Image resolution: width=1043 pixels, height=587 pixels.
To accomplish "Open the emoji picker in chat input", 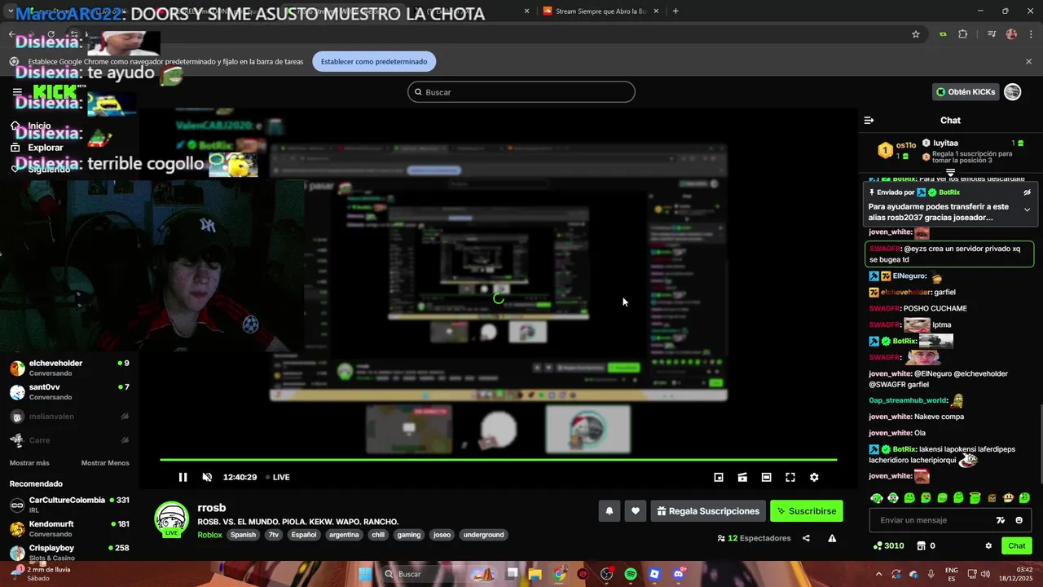I will pos(1019,520).
